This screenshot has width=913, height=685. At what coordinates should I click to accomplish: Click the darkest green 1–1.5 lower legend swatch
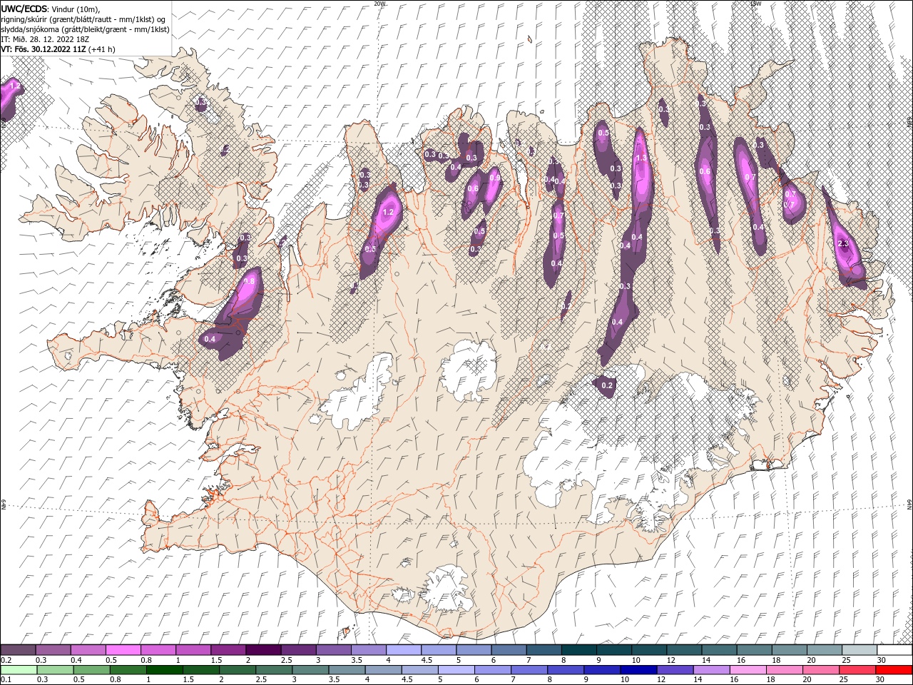coord(165,670)
